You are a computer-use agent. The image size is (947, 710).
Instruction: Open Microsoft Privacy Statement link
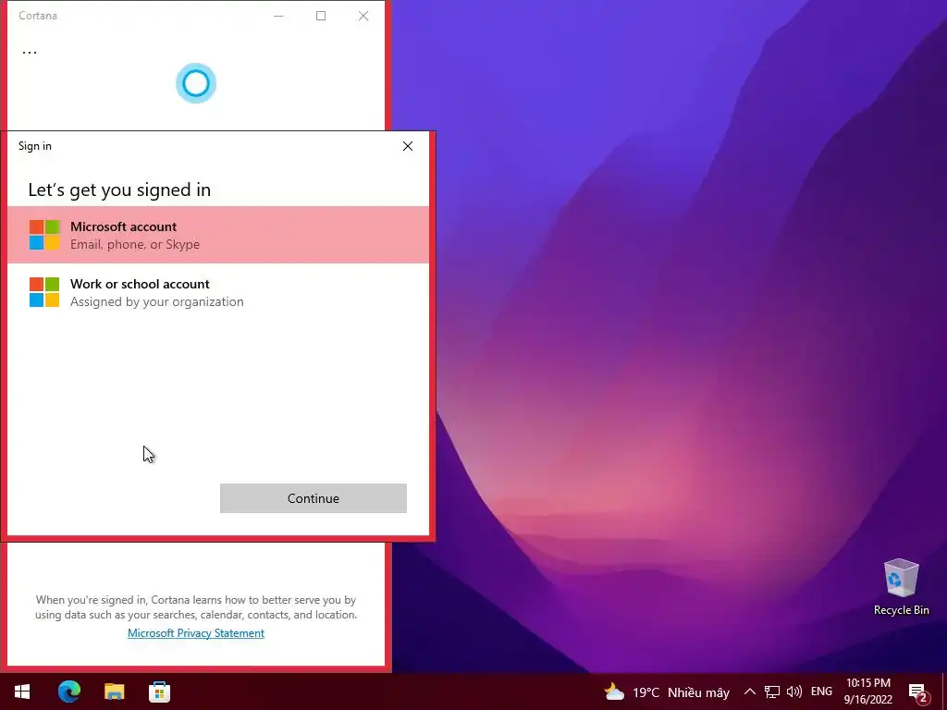[196, 632]
